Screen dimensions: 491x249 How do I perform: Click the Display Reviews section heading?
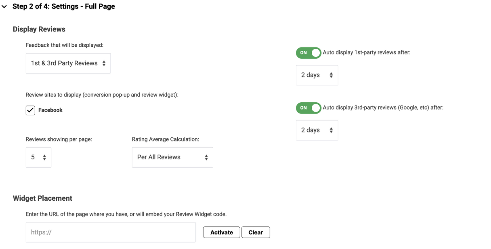click(x=39, y=29)
